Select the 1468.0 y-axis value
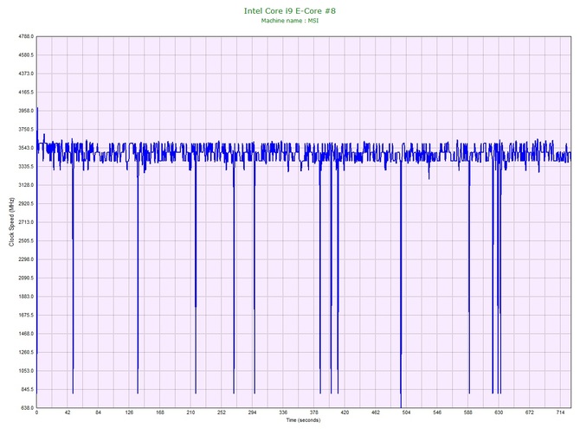 point(26,334)
